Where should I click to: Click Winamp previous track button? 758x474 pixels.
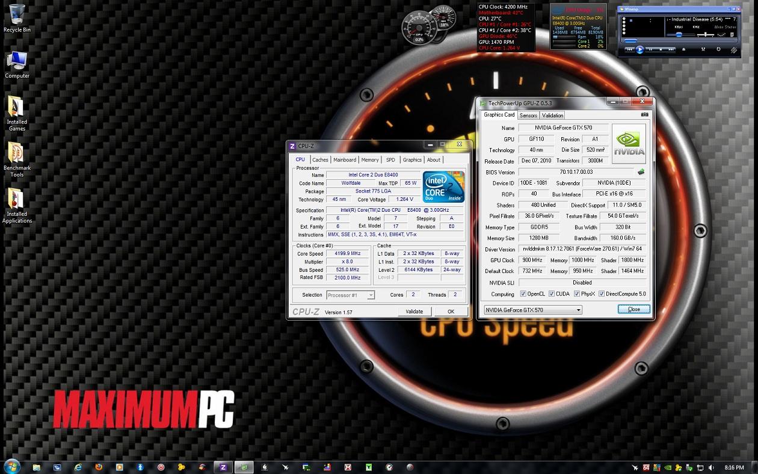630,49
